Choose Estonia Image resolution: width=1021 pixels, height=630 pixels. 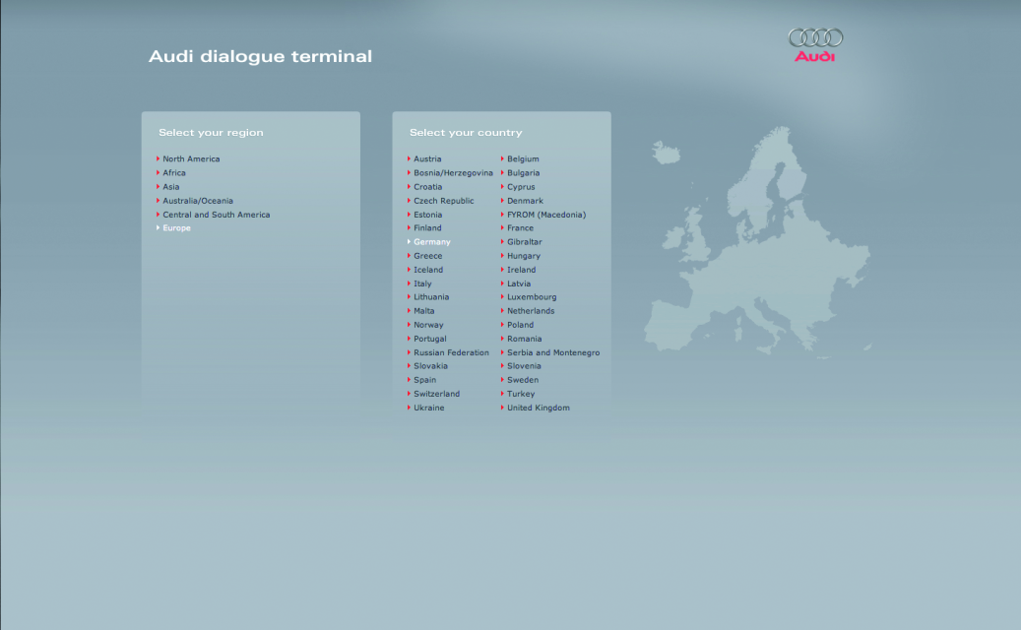coord(428,215)
